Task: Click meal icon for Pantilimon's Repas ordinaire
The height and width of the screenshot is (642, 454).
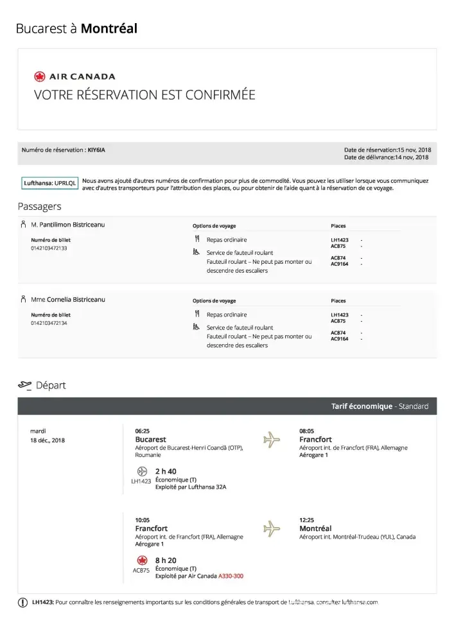Action: click(197, 239)
